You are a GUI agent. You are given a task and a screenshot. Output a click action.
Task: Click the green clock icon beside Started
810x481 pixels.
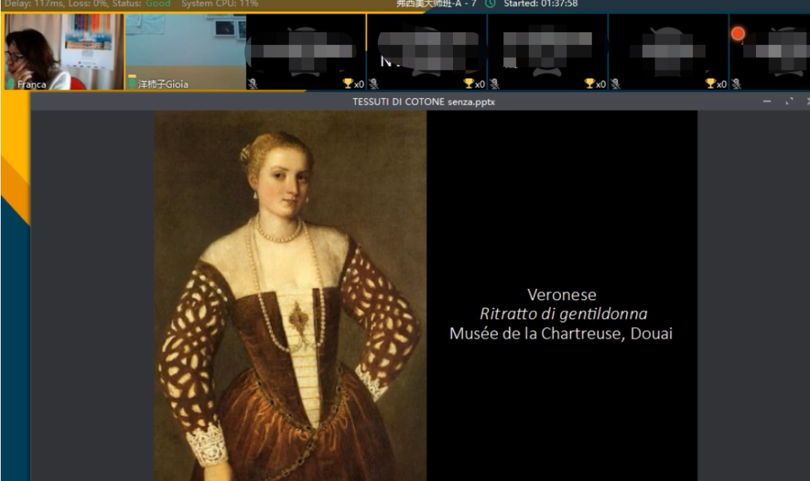tap(490, 4)
